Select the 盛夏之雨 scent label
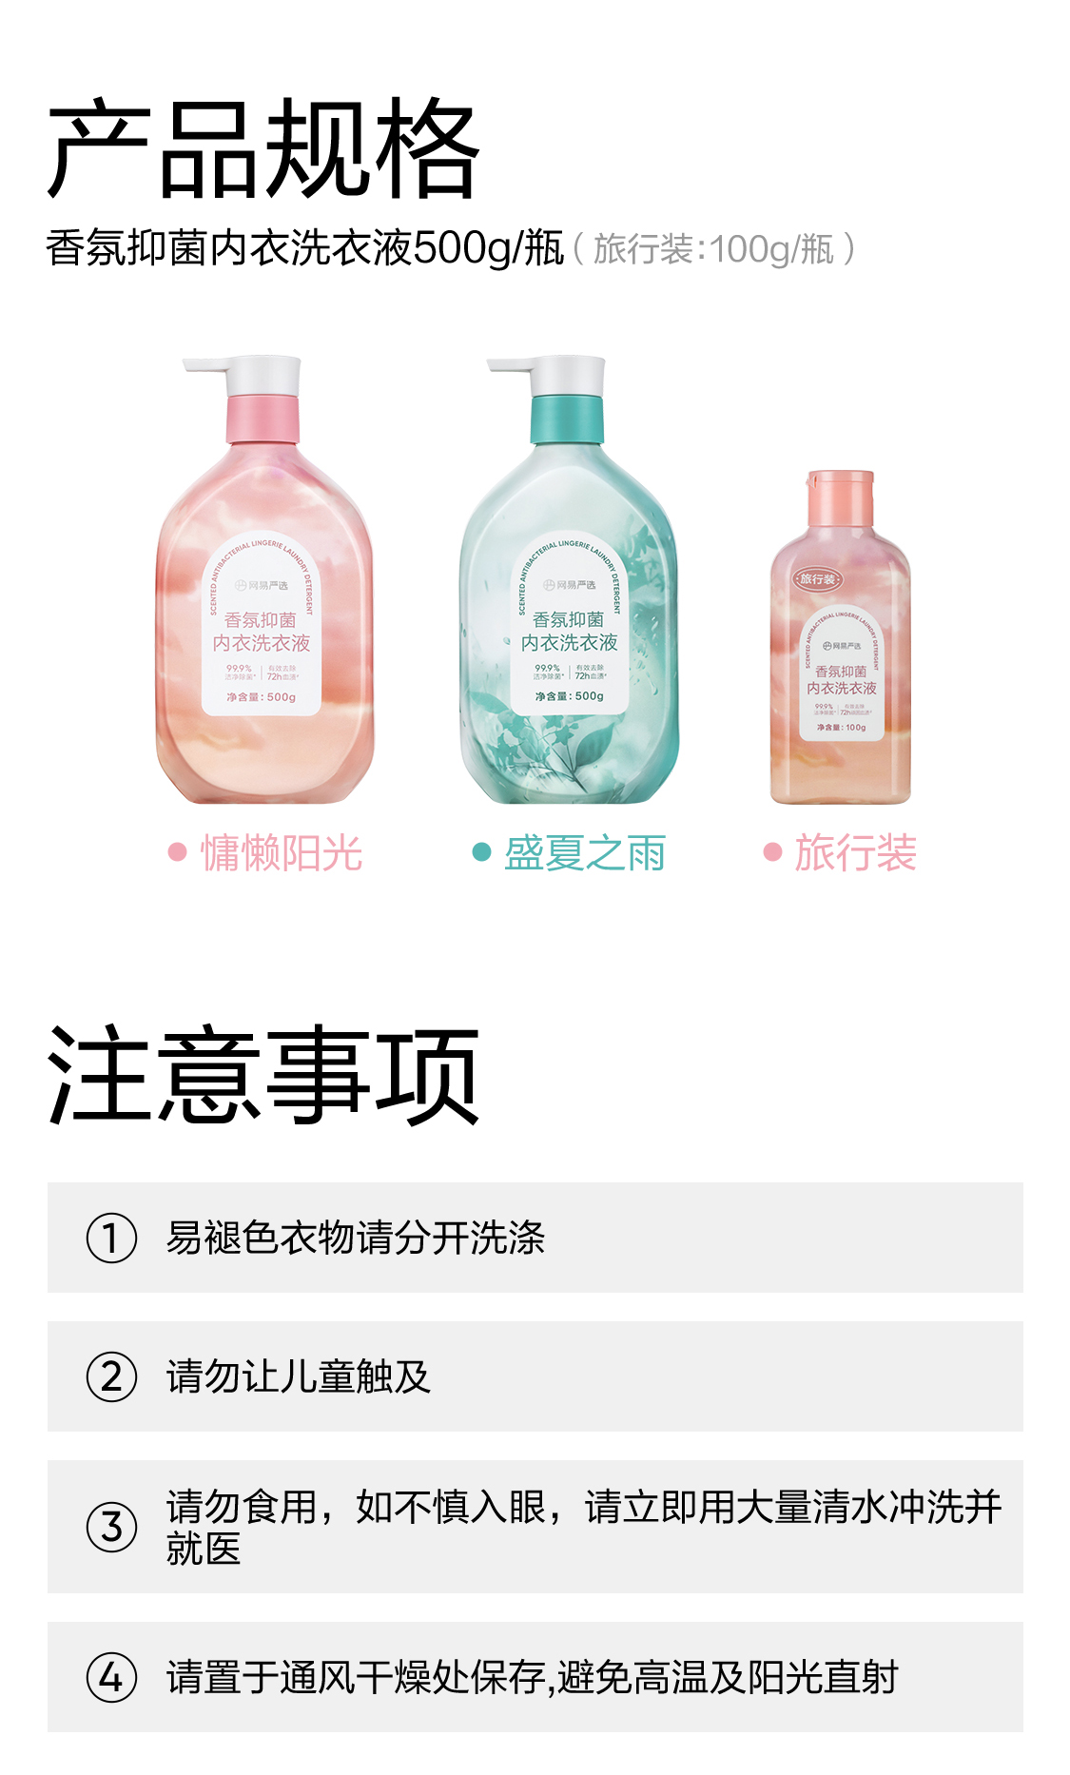Screen dimensions: 1070x1775 (x=584, y=852)
